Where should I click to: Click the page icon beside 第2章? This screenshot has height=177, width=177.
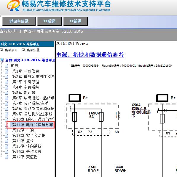7,77
